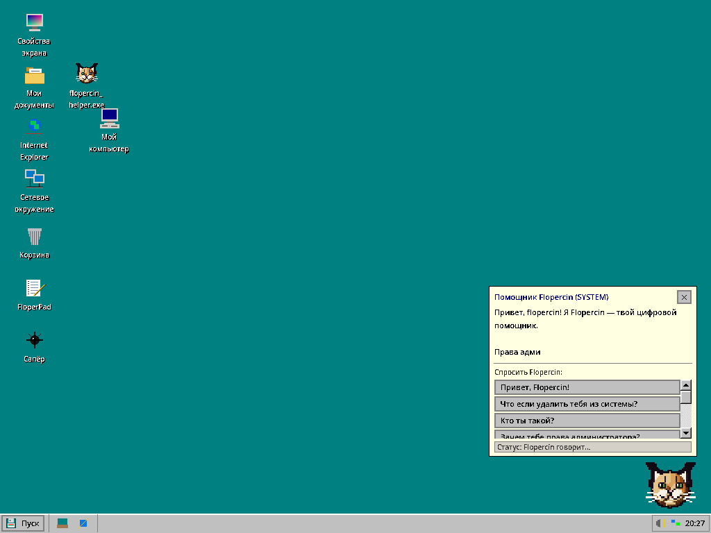This screenshot has width=711, height=533.
Task: Ask Flopercin "Кто ты такой?"
Action: pyautogui.click(x=587, y=421)
